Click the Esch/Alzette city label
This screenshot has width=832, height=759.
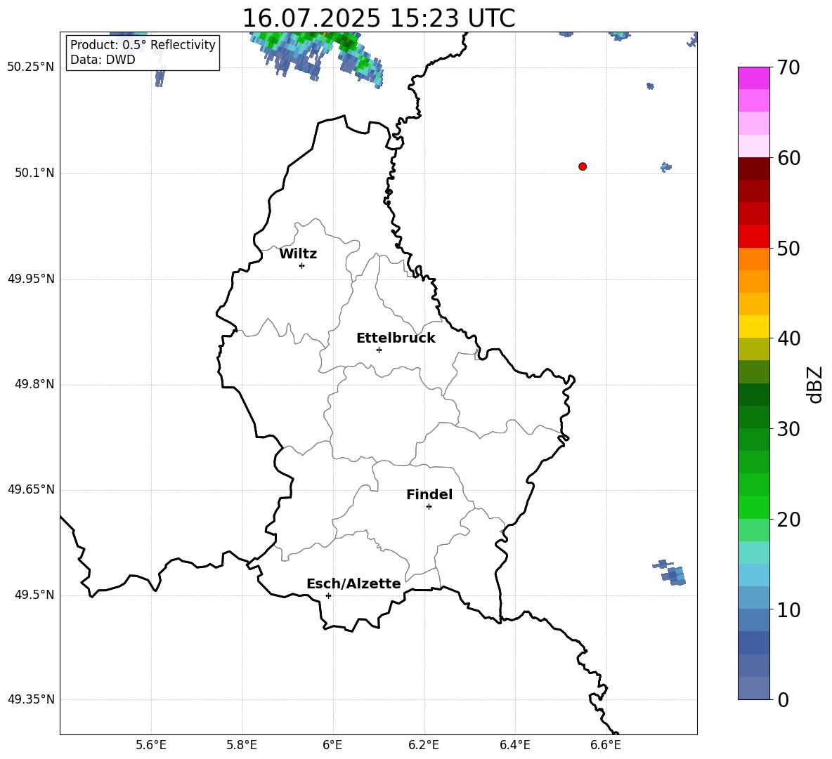pos(353,583)
